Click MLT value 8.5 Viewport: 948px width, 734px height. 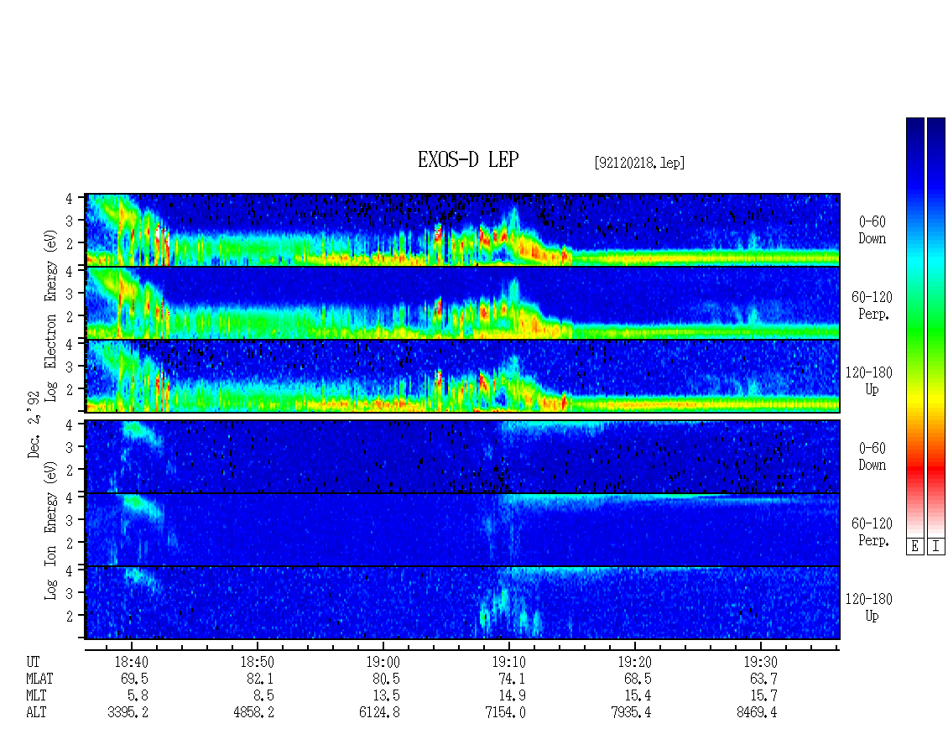pos(263,696)
